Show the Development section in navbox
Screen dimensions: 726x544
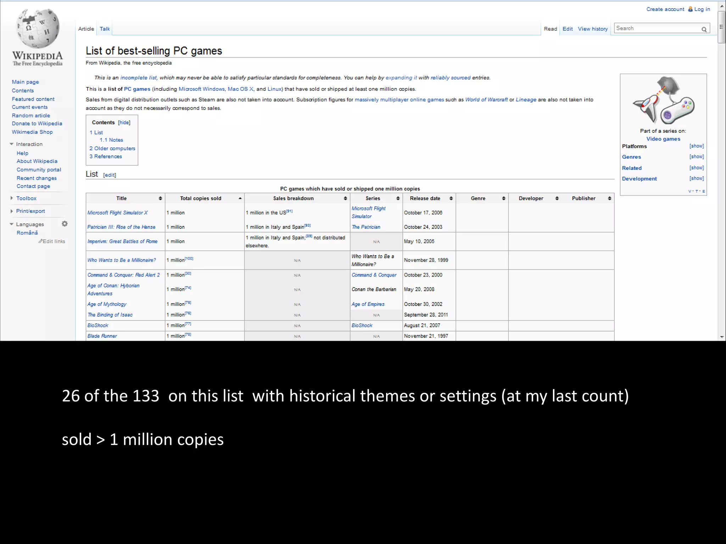tap(697, 178)
